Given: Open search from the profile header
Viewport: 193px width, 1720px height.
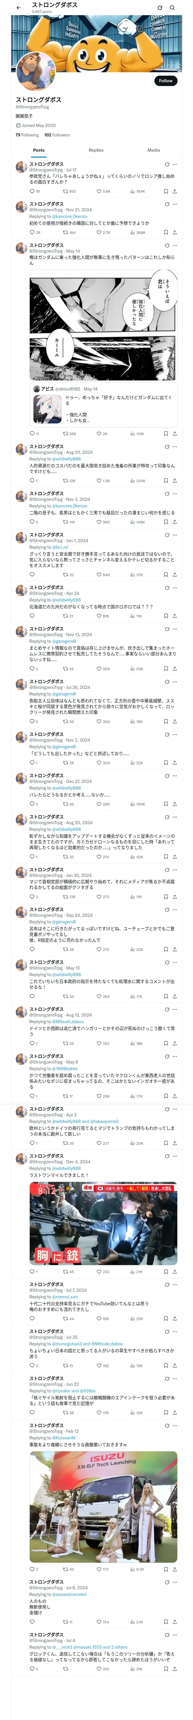Looking at the screenshot, I should (172, 8).
